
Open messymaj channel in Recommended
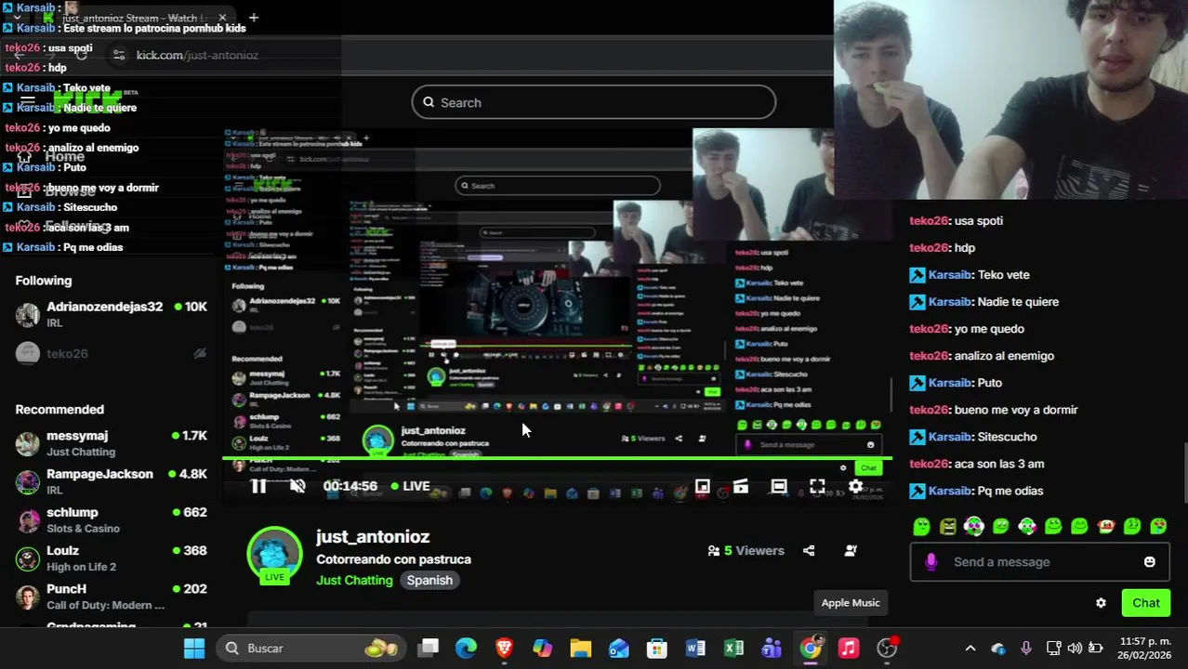[x=112, y=443]
